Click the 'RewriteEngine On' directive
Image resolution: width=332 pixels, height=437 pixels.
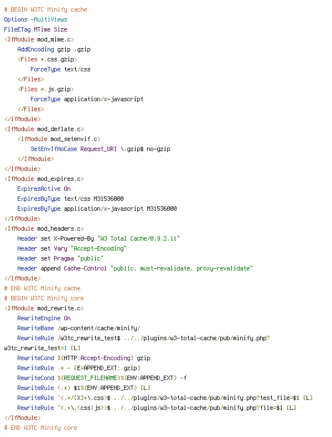pyautogui.click(x=44, y=318)
